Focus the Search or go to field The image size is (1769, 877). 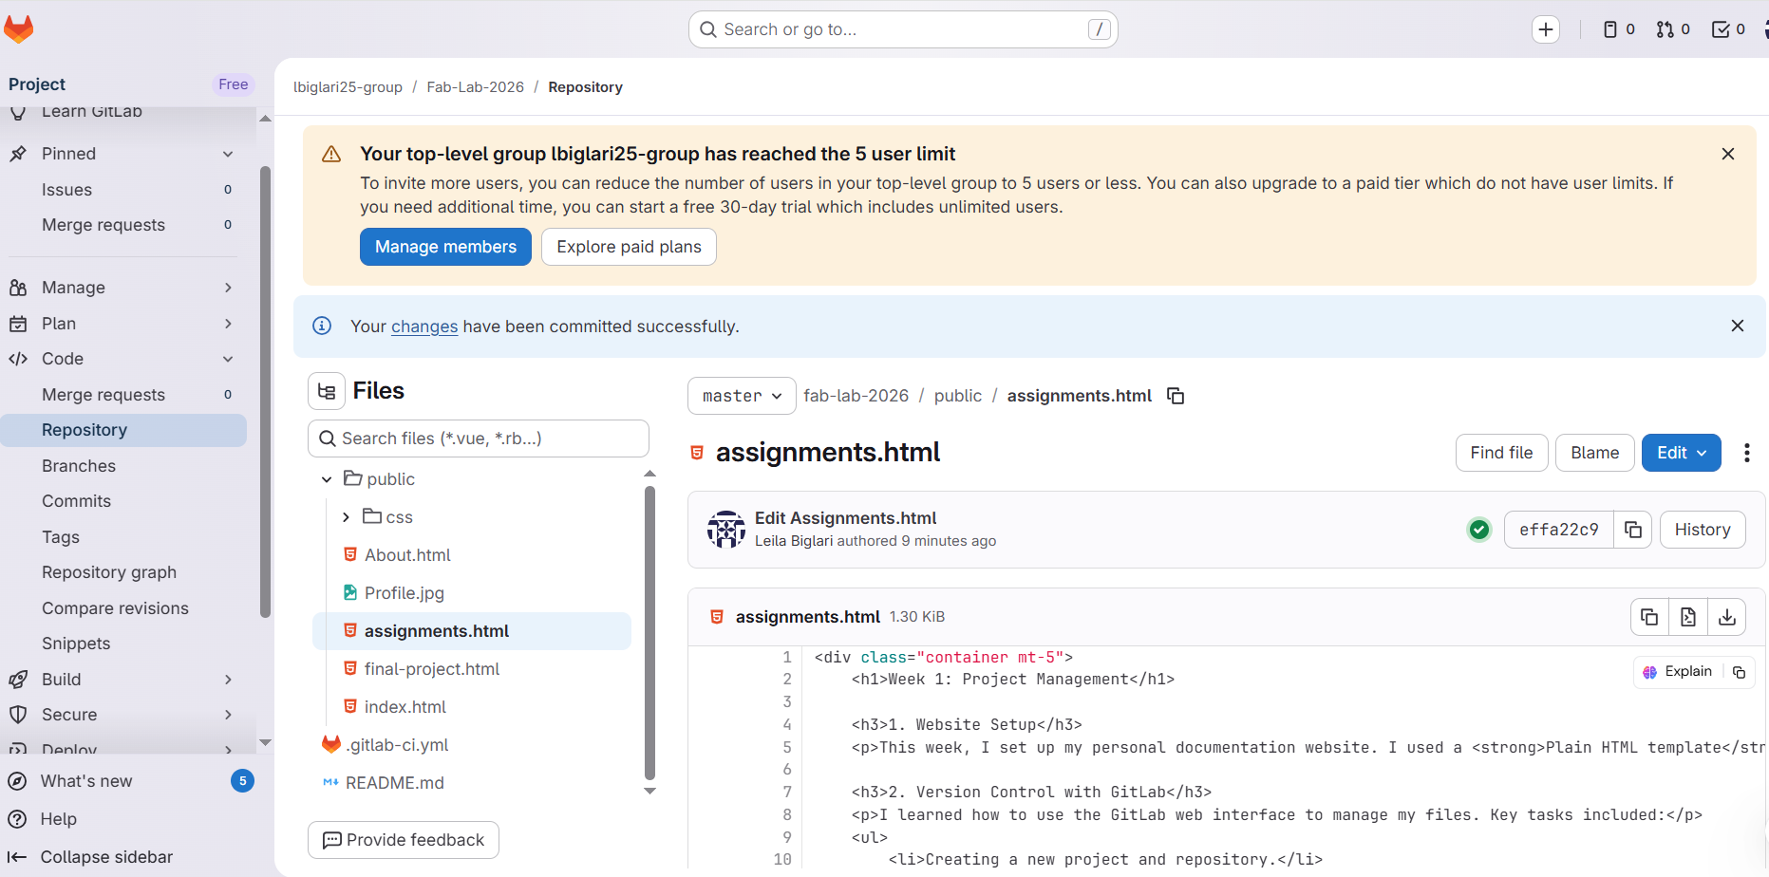903,29
